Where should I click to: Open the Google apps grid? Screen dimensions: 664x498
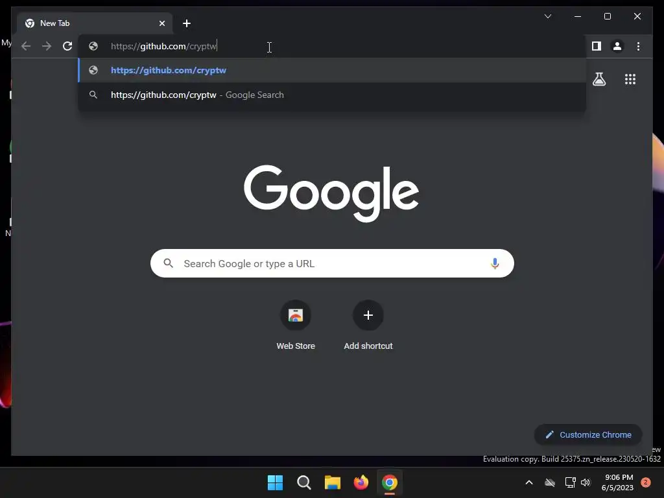click(630, 79)
